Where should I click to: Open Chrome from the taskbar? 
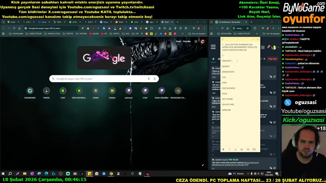coord(111,174)
